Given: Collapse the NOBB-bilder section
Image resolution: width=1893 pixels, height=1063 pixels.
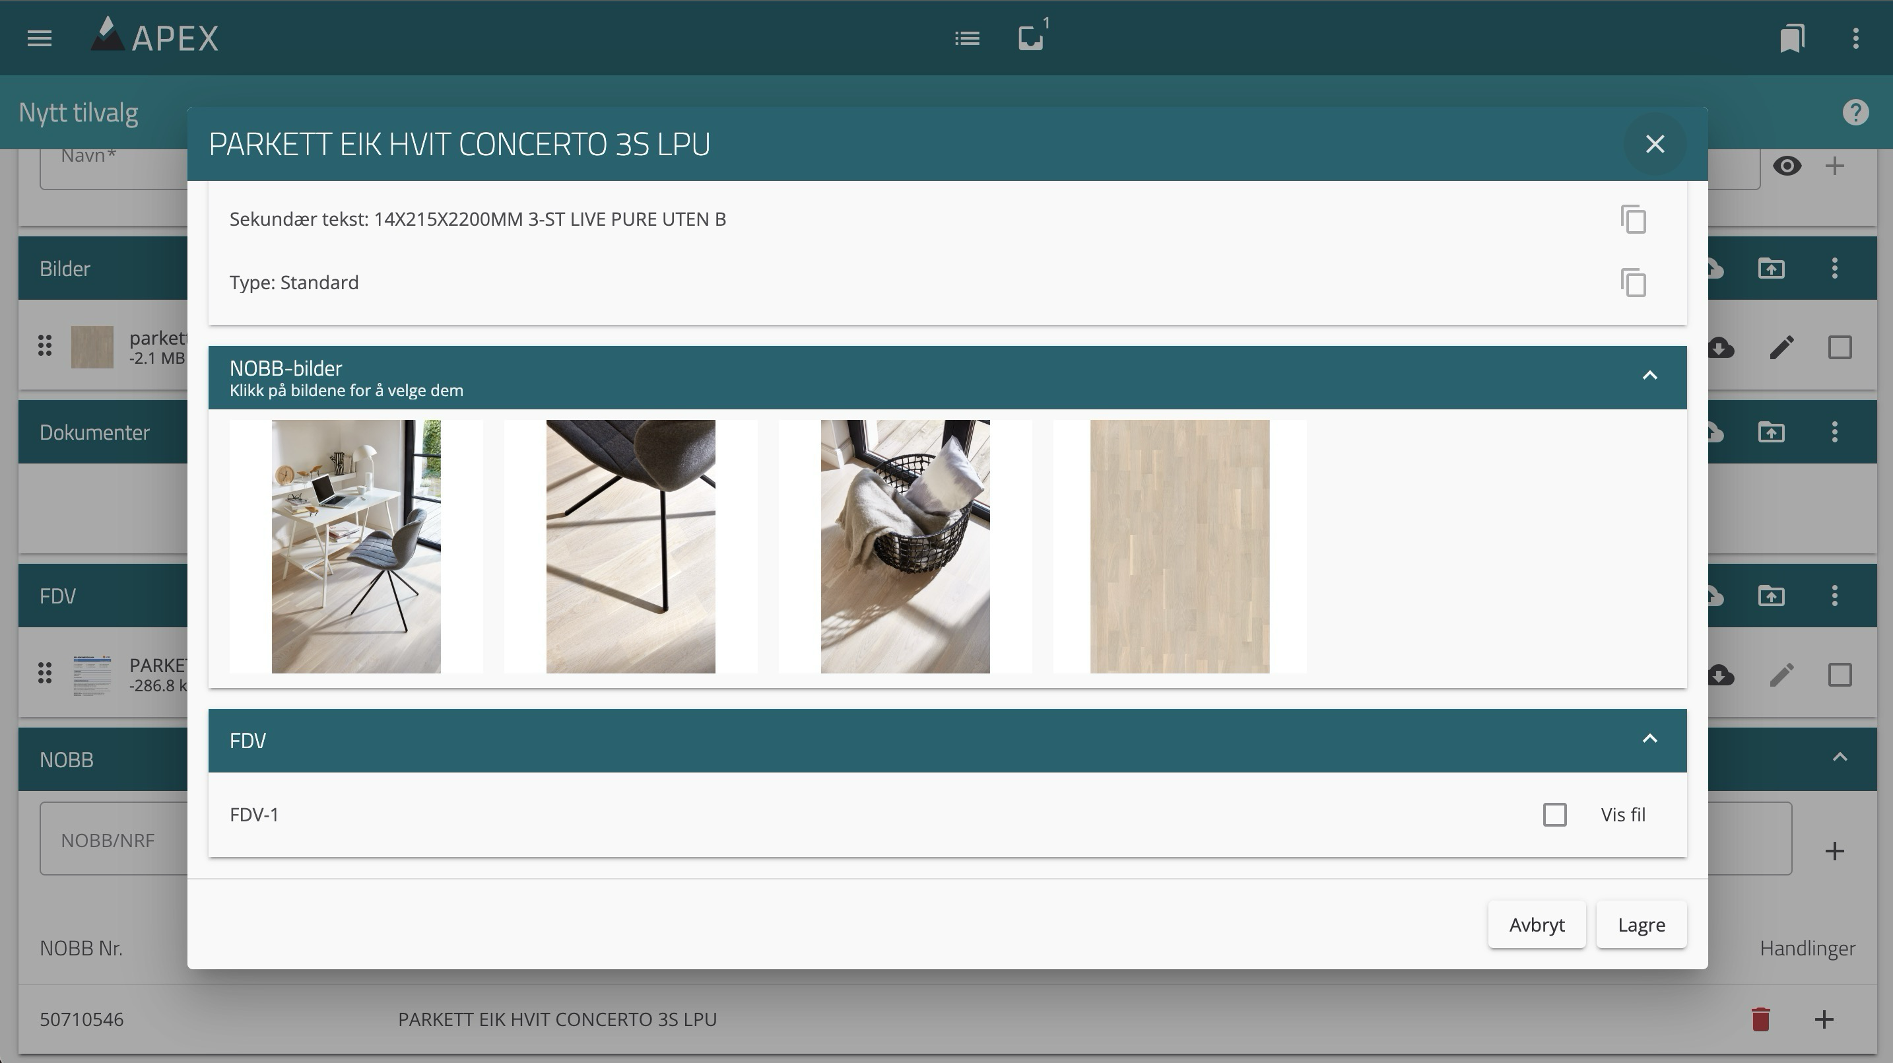Looking at the screenshot, I should pyautogui.click(x=1649, y=376).
